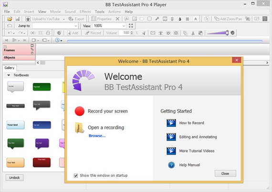272x192 pixels.
Task: Click the Volume spinner arrows
Action: pos(132,33)
